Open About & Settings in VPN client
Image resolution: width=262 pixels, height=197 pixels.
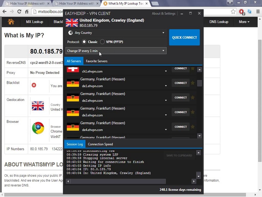(163, 13)
